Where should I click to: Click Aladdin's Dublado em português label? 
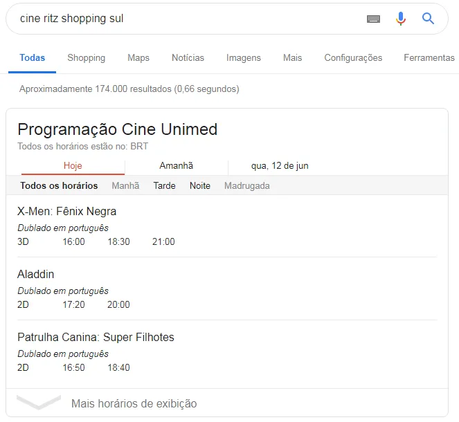coord(63,291)
